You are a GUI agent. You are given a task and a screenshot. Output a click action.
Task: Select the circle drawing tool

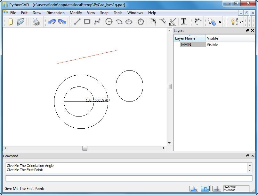pos(109,21)
